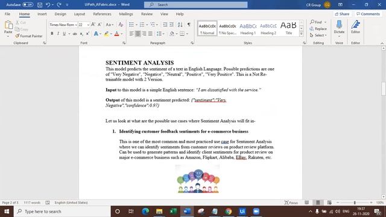Click the zoom slider handle

click(x=355, y=203)
